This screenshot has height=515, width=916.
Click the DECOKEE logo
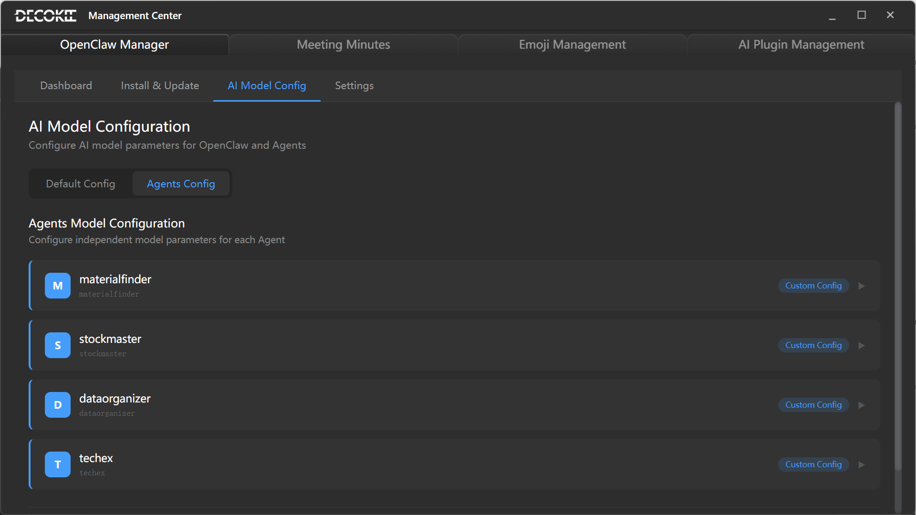tap(45, 16)
